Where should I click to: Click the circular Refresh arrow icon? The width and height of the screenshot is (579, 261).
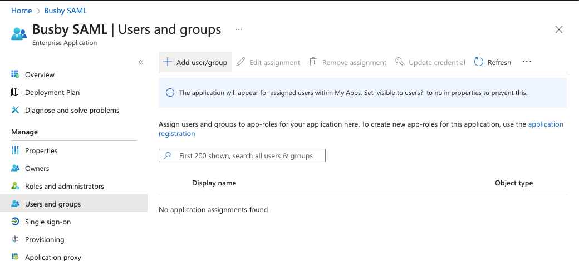click(x=479, y=62)
